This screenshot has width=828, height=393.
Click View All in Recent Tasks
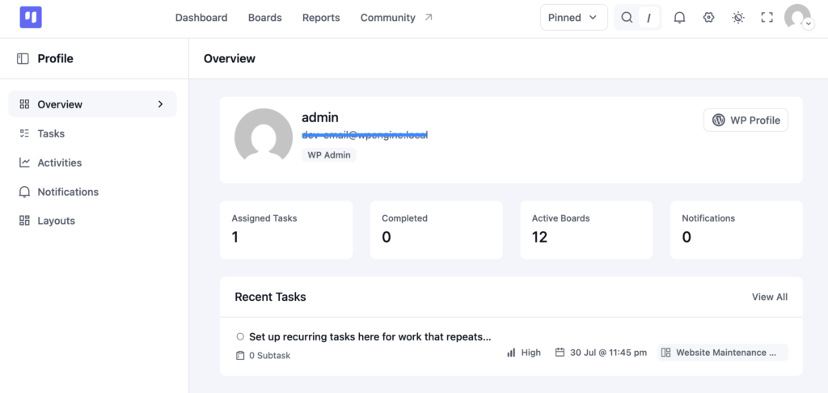tap(770, 297)
